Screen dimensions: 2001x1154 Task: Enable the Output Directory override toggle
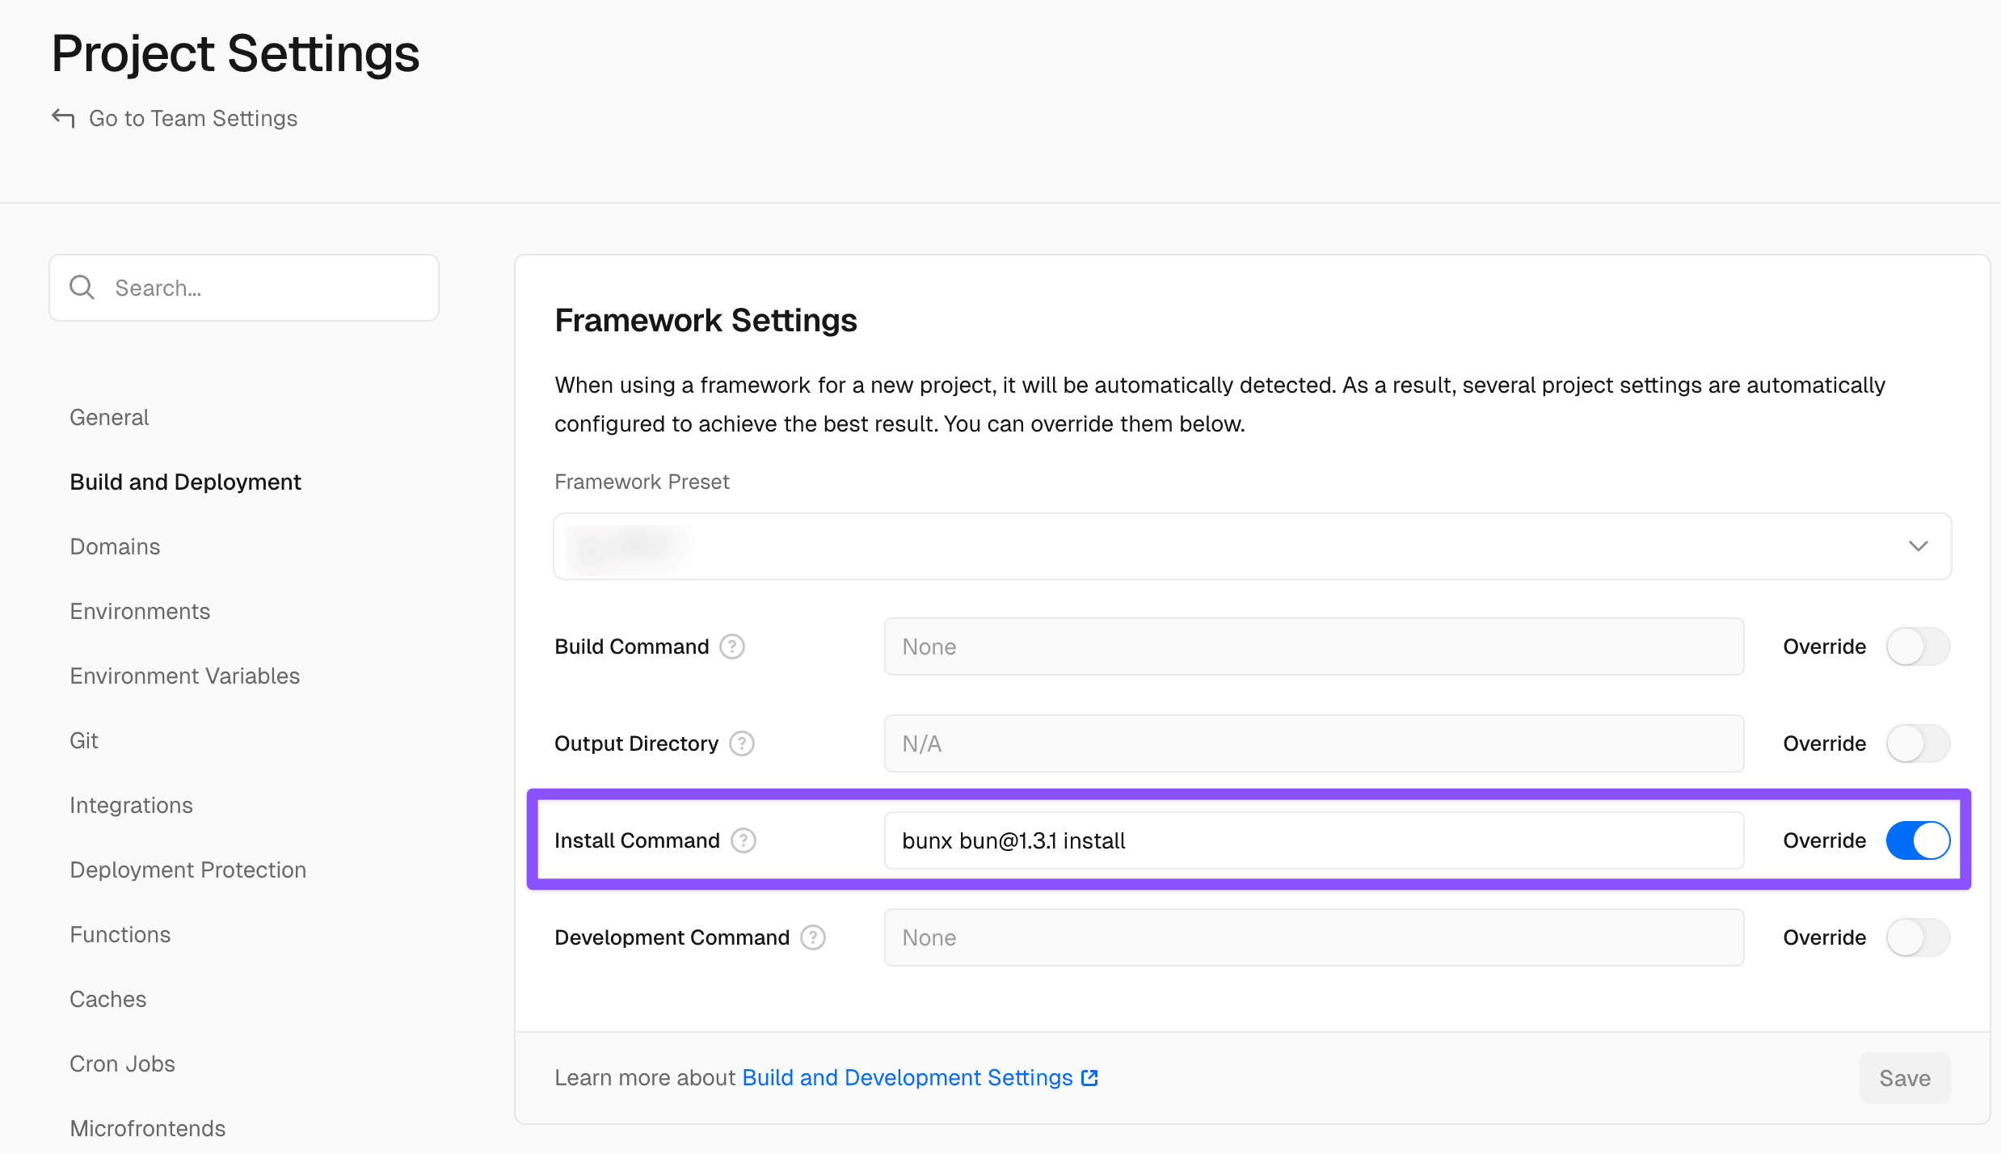point(1918,743)
